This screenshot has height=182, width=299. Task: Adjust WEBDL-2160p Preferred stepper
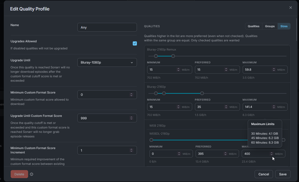coord(225,154)
